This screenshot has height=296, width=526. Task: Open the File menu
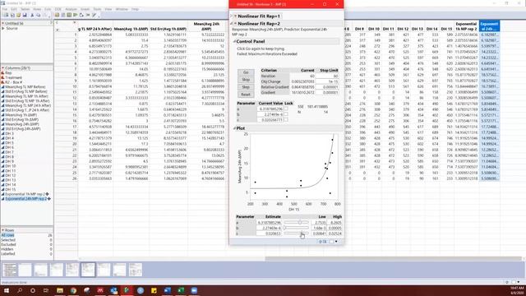tap(5, 9)
